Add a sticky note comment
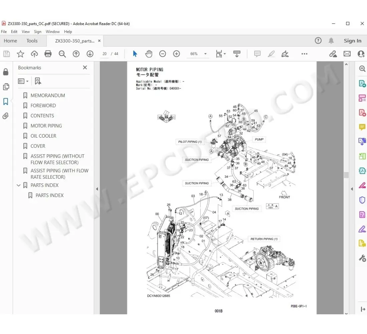Screen dimensions: 367x334 pos(257,54)
